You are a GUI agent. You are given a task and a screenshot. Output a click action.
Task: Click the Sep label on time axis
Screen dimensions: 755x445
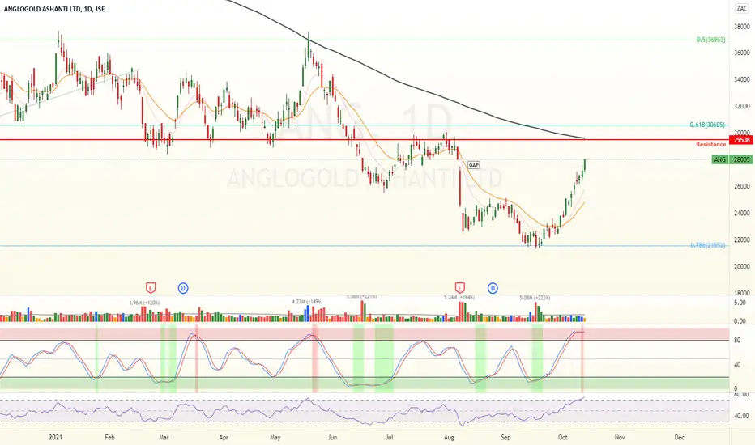(505, 437)
